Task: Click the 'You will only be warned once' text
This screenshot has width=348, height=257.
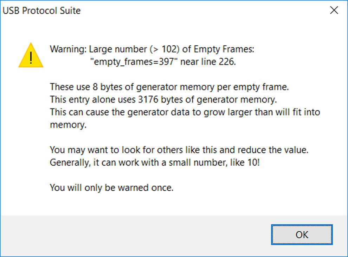Action: click(111, 188)
